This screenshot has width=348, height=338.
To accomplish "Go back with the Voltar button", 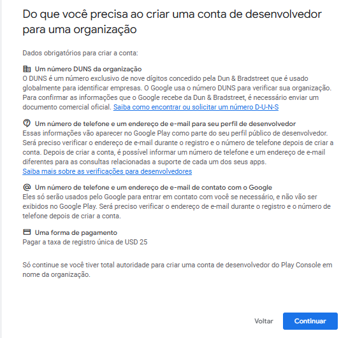I will (263, 321).
